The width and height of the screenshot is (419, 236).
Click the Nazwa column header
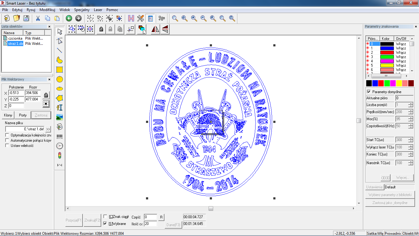pyautogui.click(x=13, y=33)
